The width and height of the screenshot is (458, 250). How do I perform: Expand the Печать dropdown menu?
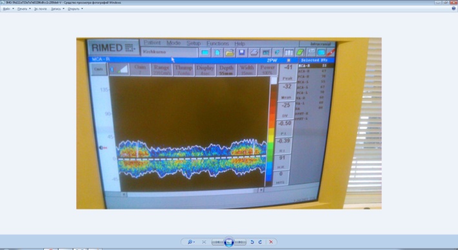coord(24,9)
